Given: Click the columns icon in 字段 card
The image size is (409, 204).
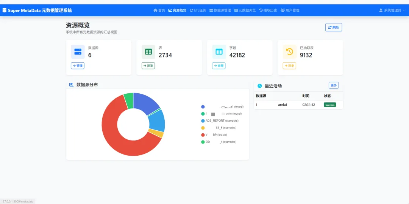Looking at the screenshot, I should pyautogui.click(x=219, y=52).
